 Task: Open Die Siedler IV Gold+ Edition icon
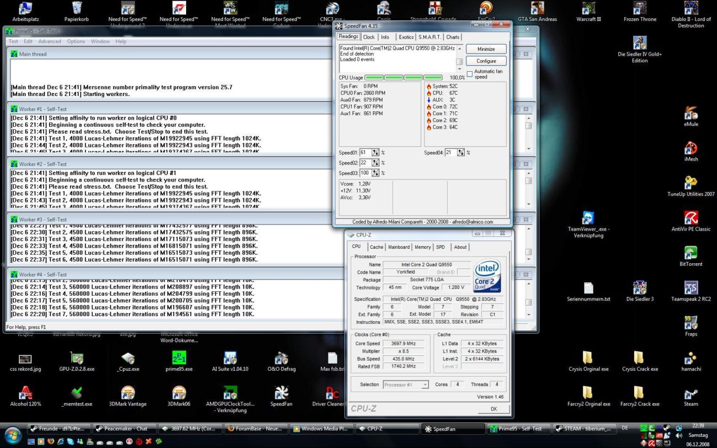(640, 49)
